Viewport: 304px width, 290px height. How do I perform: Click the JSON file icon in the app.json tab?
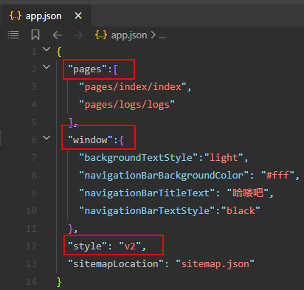click(x=15, y=15)
